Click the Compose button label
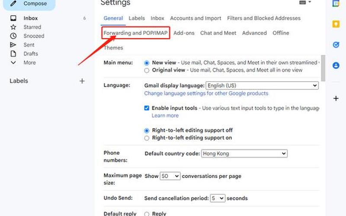346x216 pixels. (x=35, y=3)
